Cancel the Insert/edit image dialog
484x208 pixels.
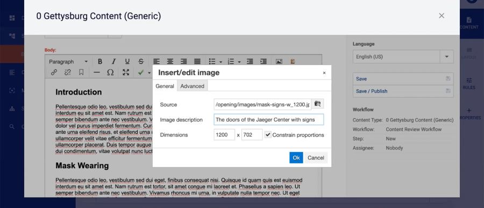pyautogui.click(x=316, y=157)
